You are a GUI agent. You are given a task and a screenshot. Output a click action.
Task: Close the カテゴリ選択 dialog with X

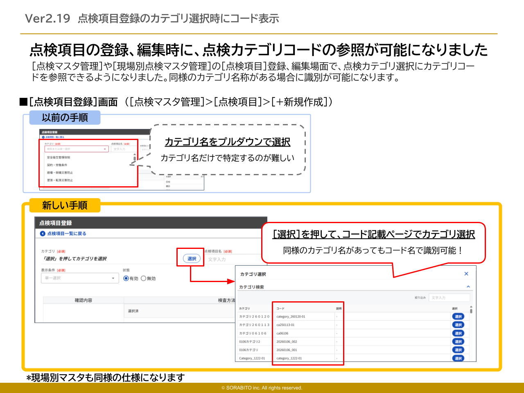[x=466, y=273]
